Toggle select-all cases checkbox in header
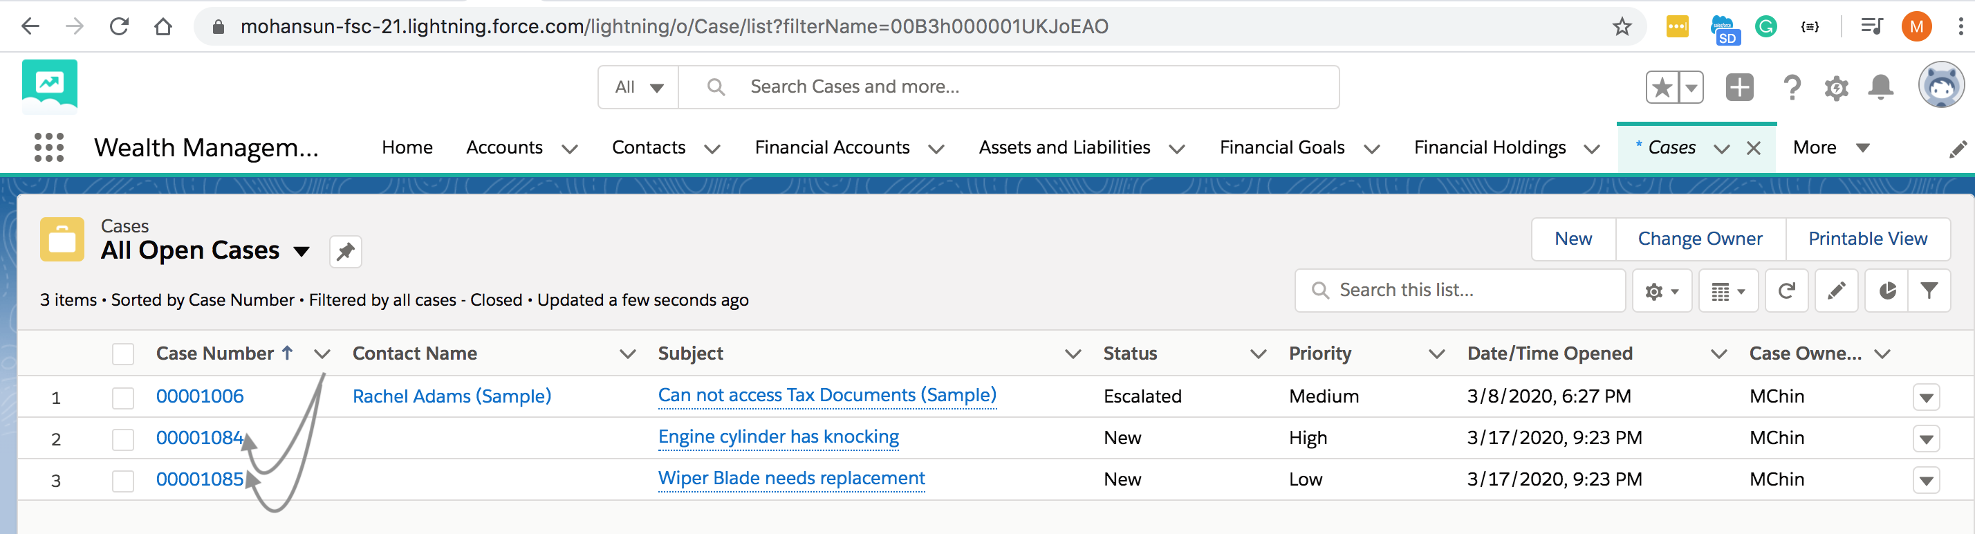The image size is (1975, 534). point(122,353)
